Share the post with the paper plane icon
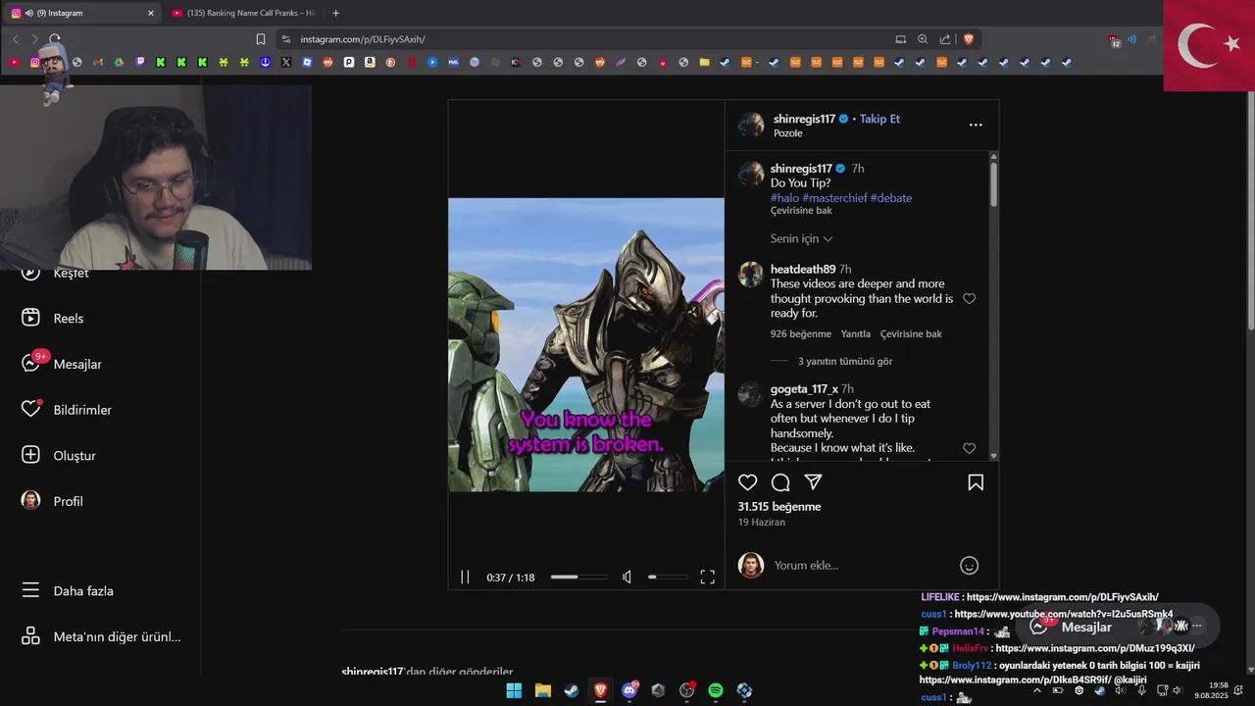The image size is (1255, 706). click(813, 482)
